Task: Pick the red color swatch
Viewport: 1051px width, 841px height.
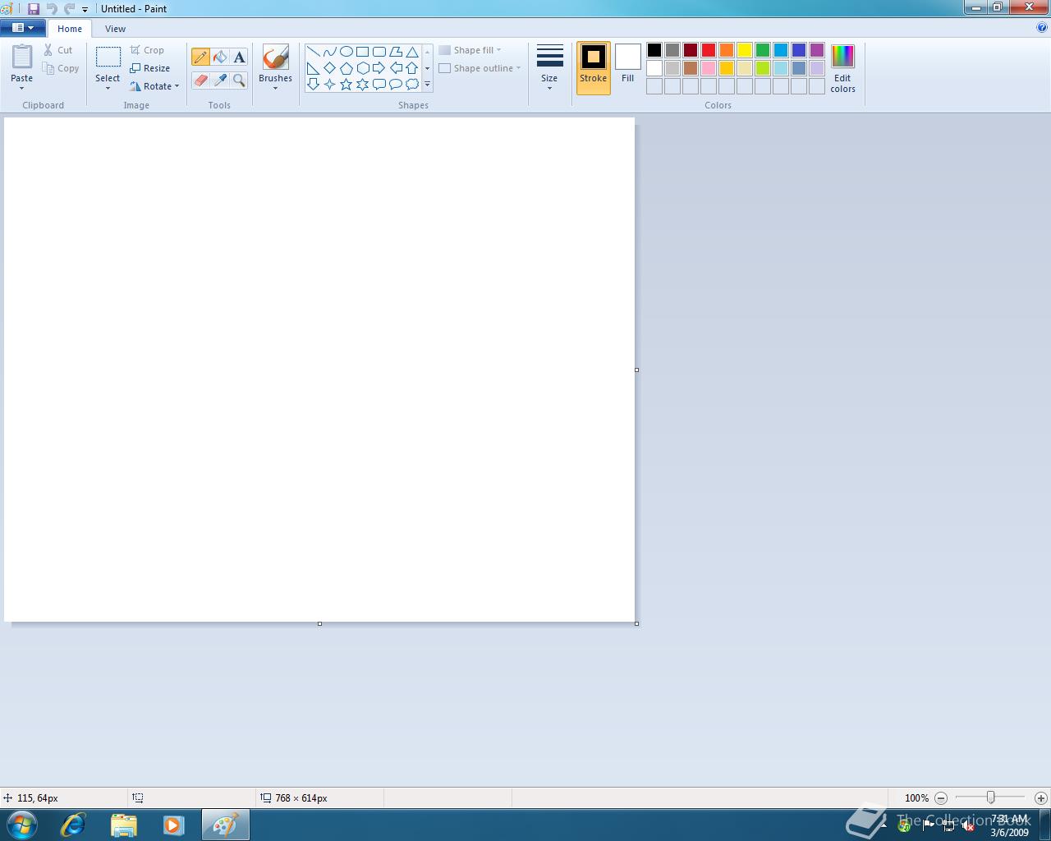Action: pyautogui.click(x=709, y=50)
